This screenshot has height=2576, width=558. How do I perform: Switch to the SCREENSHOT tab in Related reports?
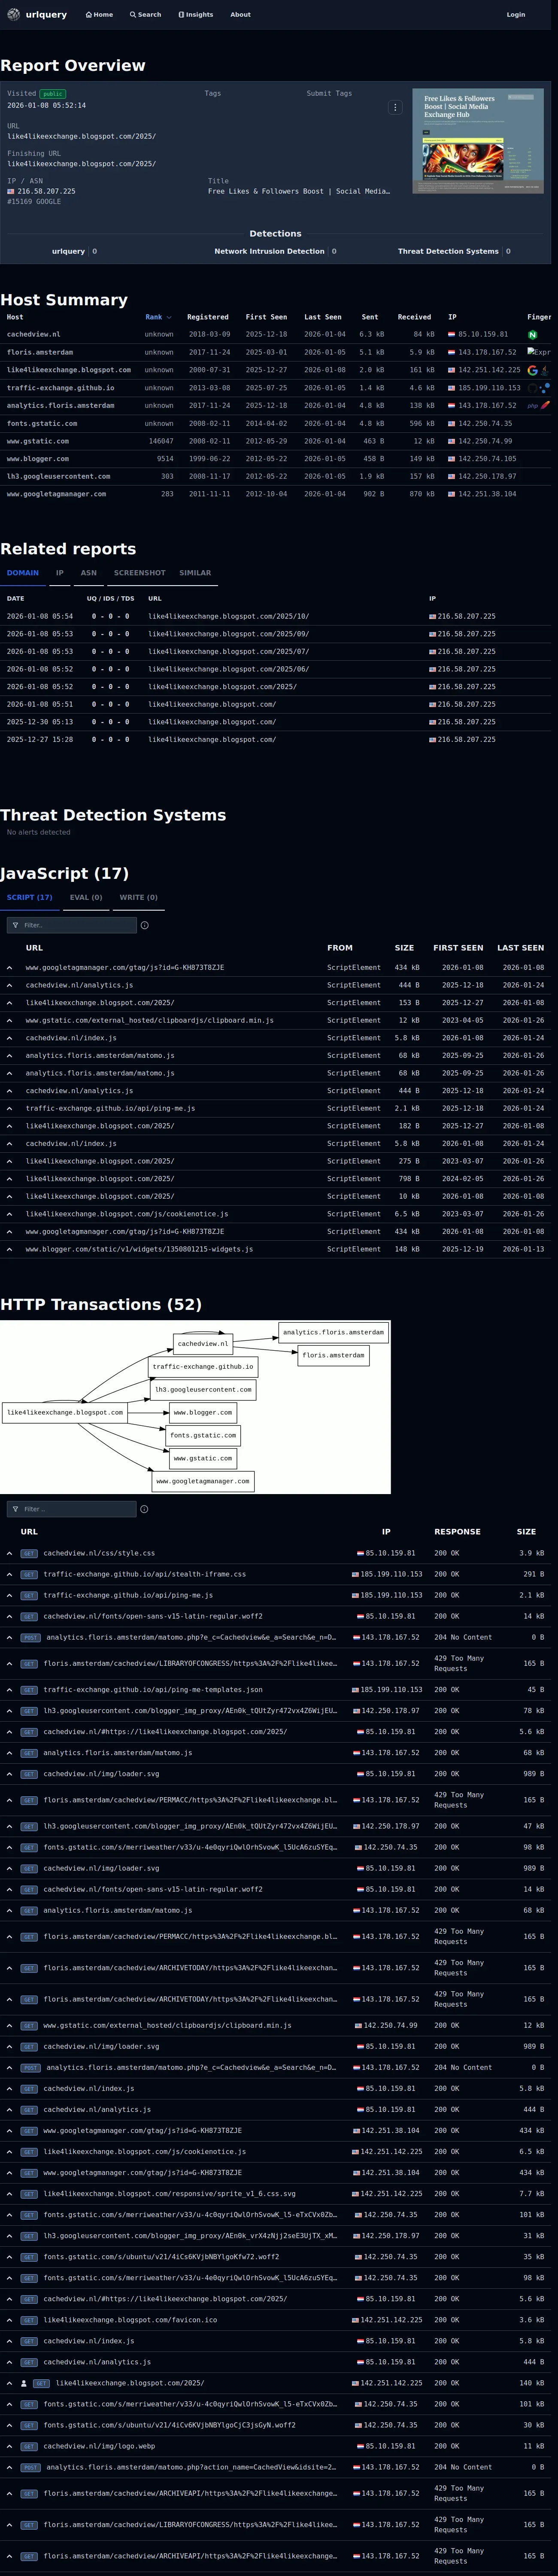tap(139, 573)
